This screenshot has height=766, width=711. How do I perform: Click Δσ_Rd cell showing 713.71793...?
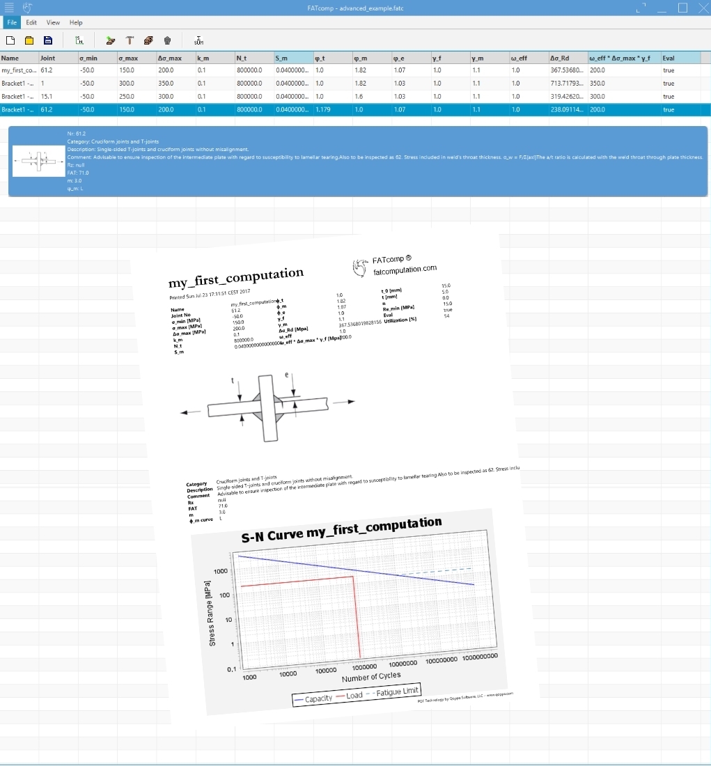pos(568,84)
